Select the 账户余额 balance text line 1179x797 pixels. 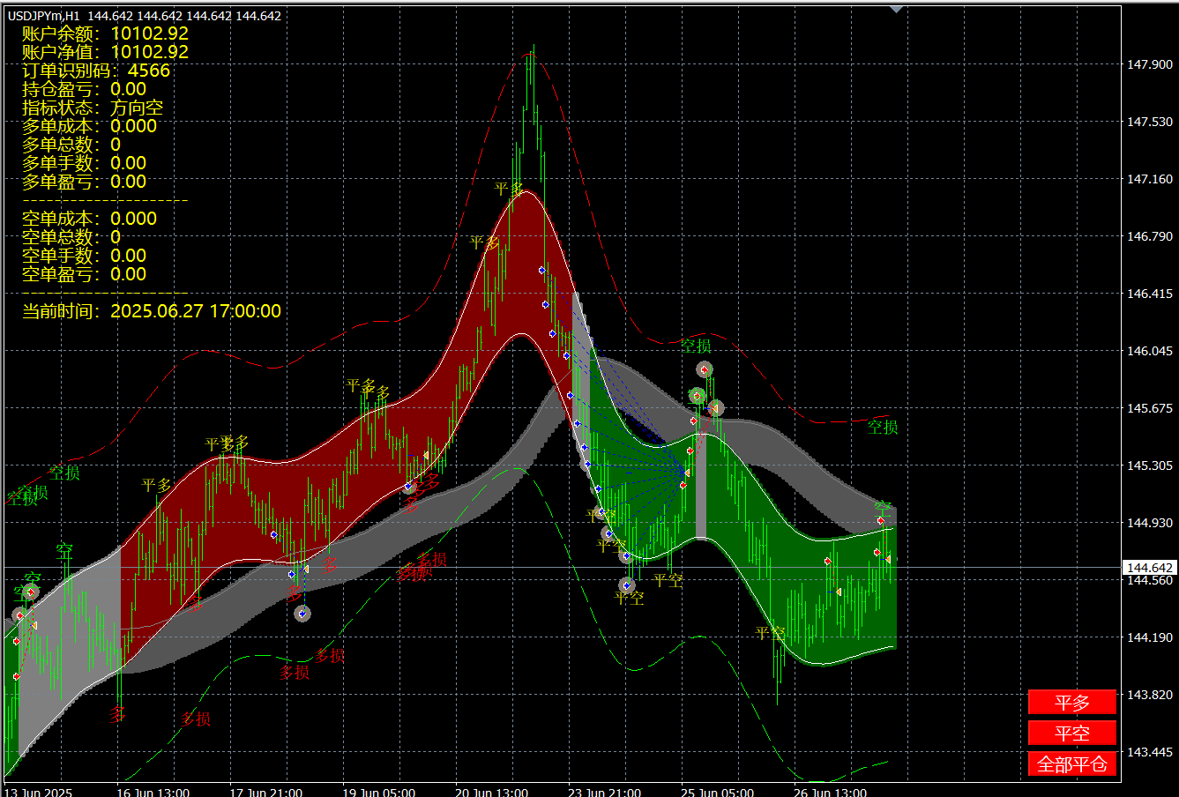coord(105,34)
